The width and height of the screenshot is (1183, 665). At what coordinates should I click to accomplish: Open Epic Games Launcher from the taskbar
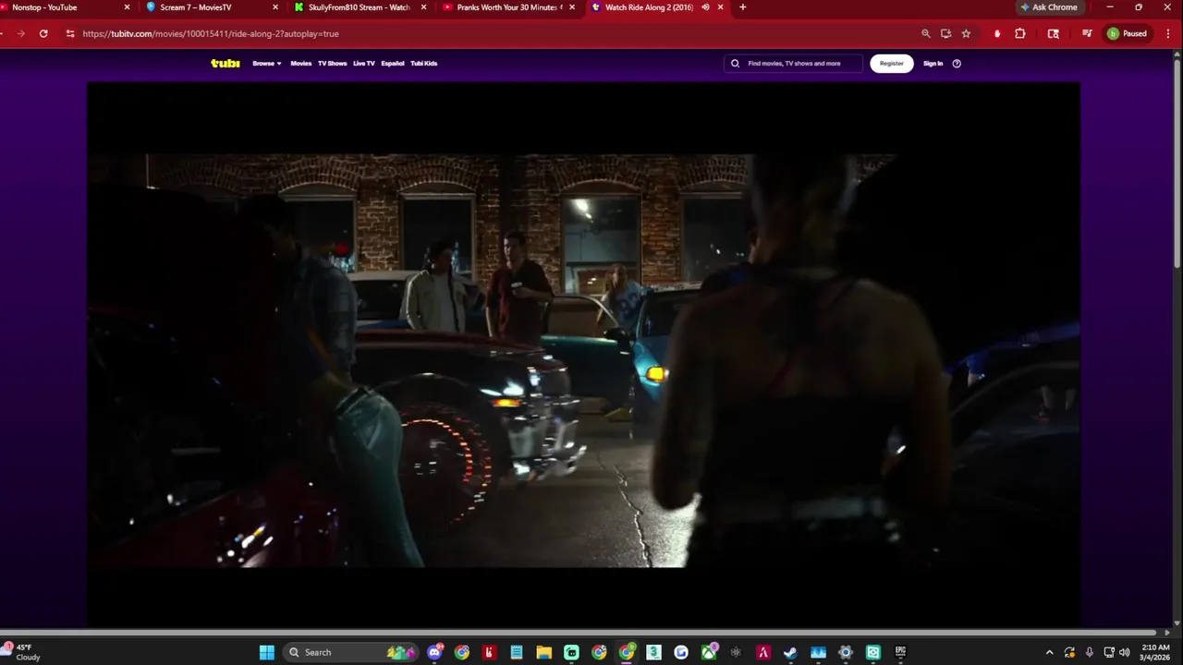(900, 652)
